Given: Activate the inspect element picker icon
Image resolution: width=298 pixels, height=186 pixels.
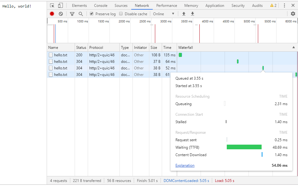Looking at the screenshot, I should [52, 6].
